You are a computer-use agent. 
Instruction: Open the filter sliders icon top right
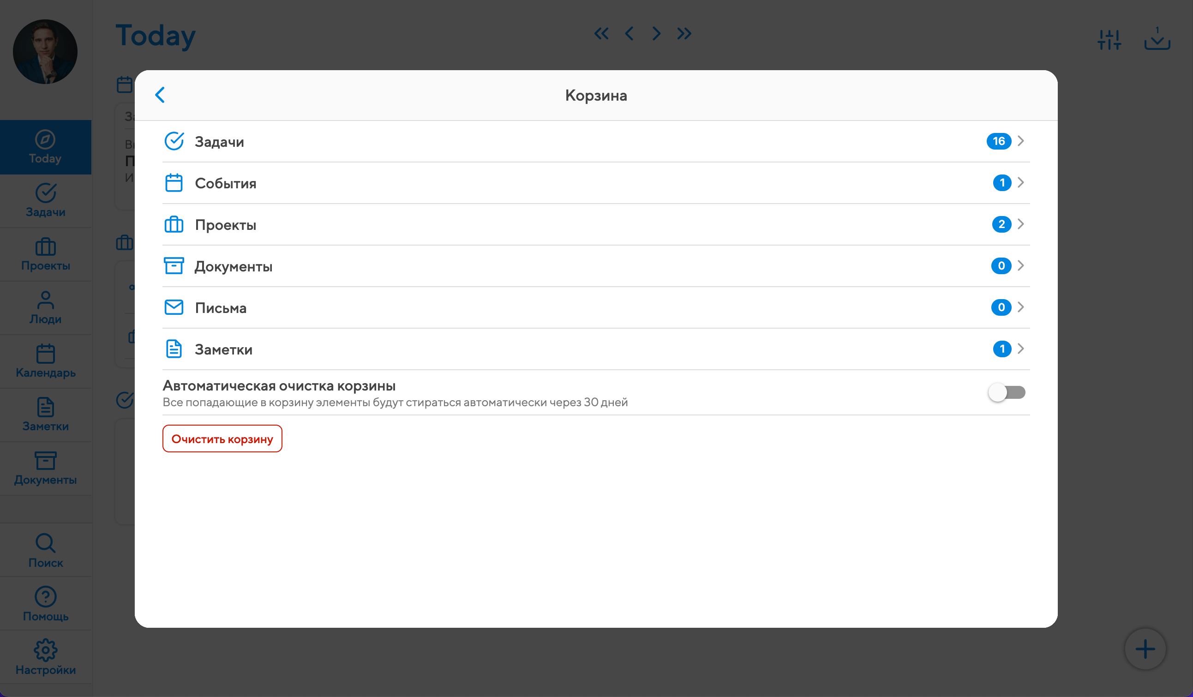point(1109,39)
